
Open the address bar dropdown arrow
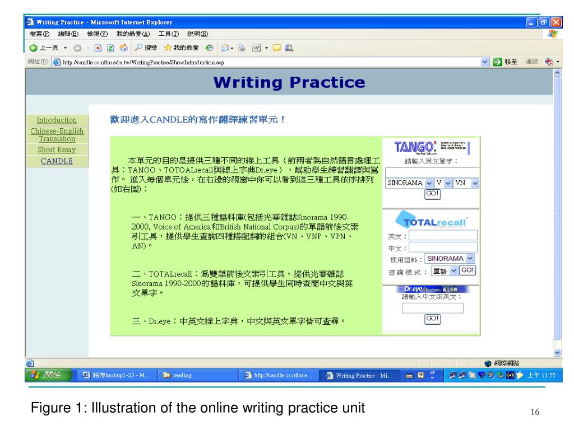tap(485, 62)
